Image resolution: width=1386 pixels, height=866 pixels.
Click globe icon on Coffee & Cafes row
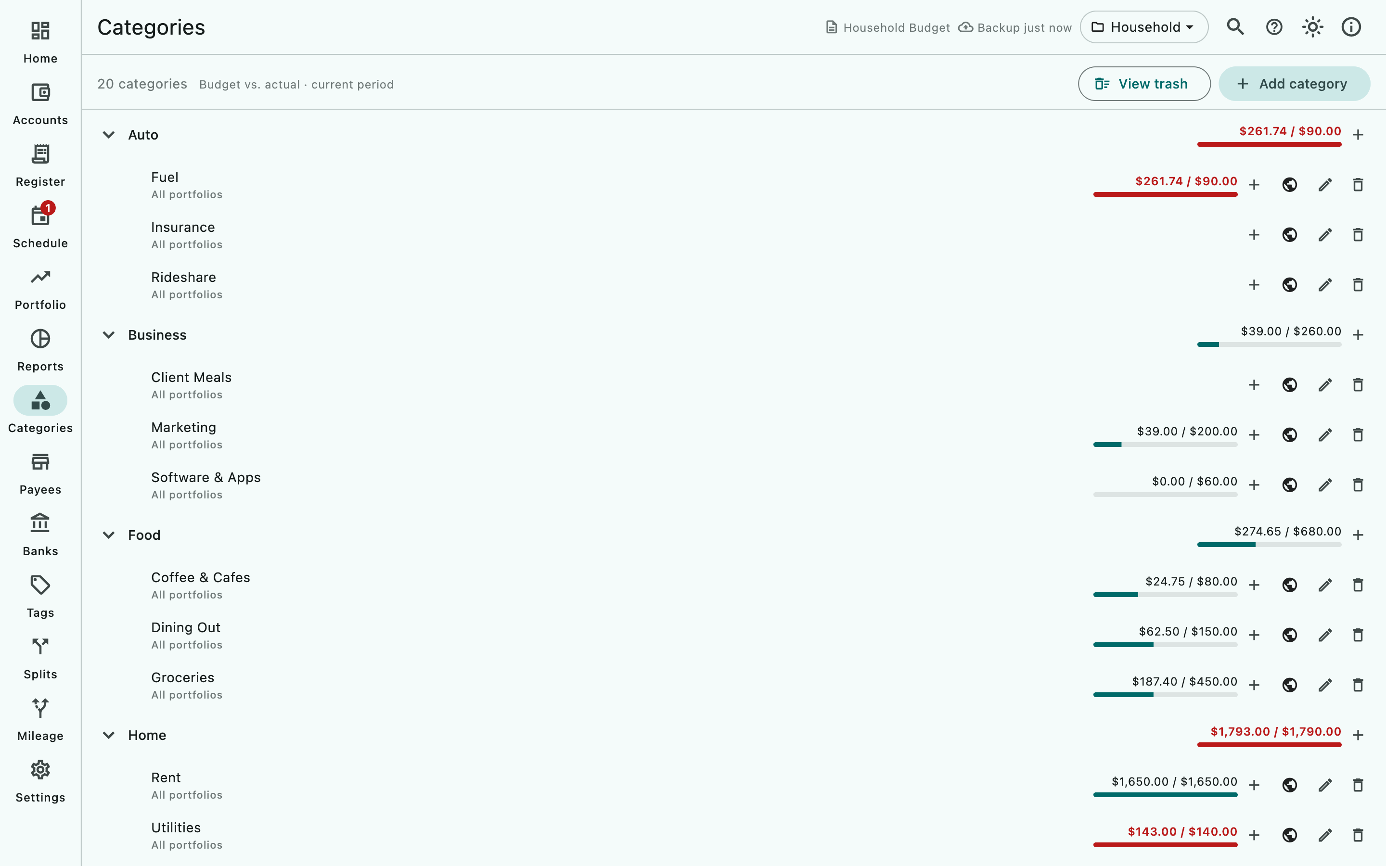tap(1289, 585)
